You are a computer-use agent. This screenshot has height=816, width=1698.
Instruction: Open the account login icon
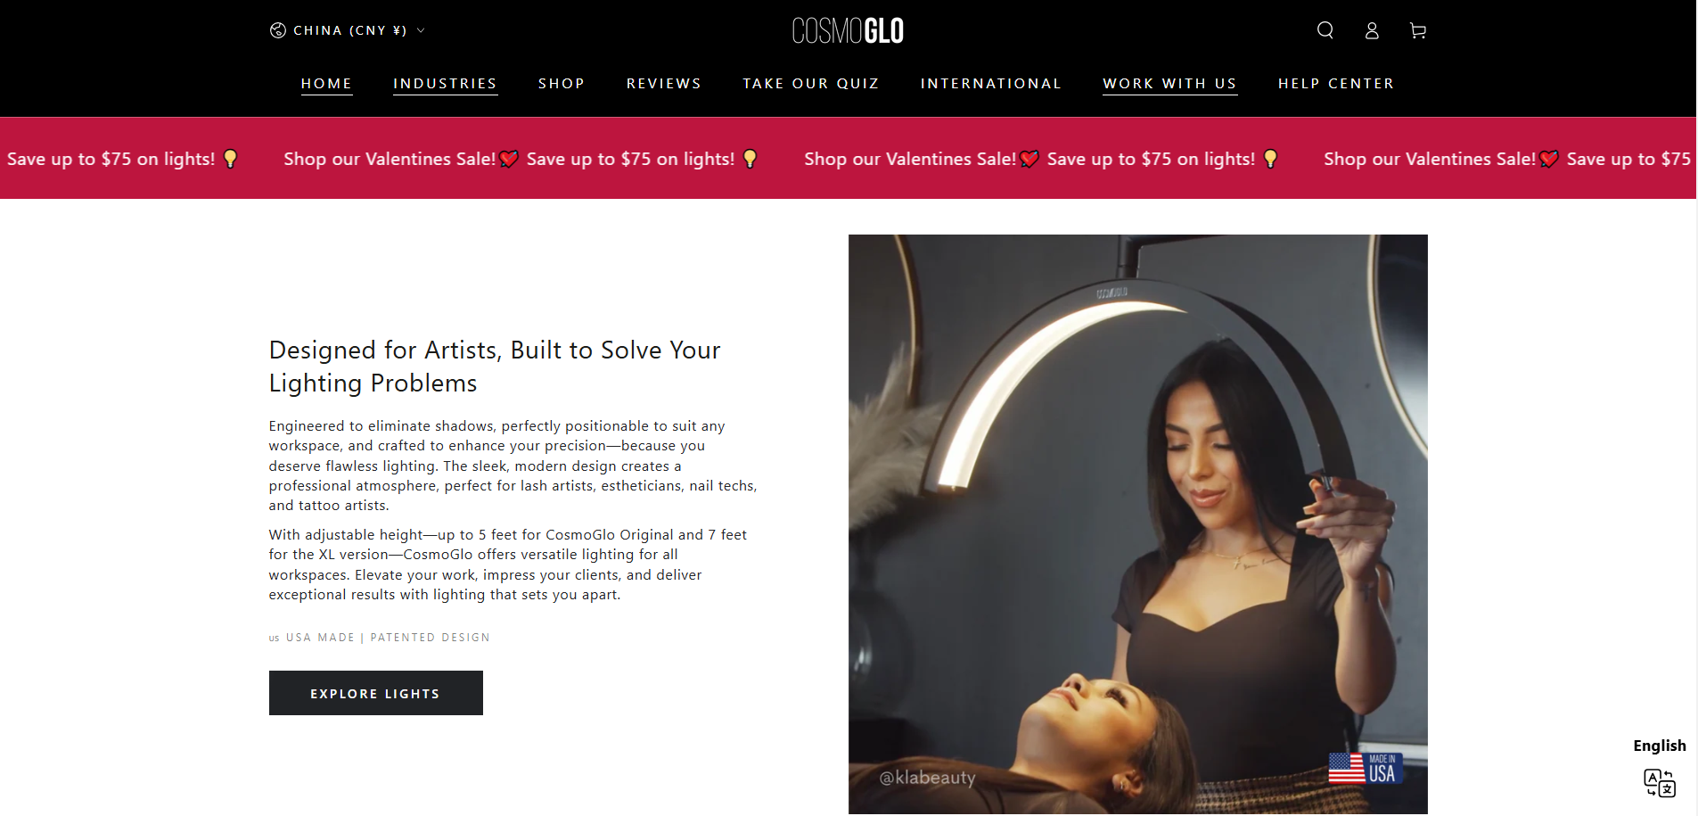(x=1372, y=30)
